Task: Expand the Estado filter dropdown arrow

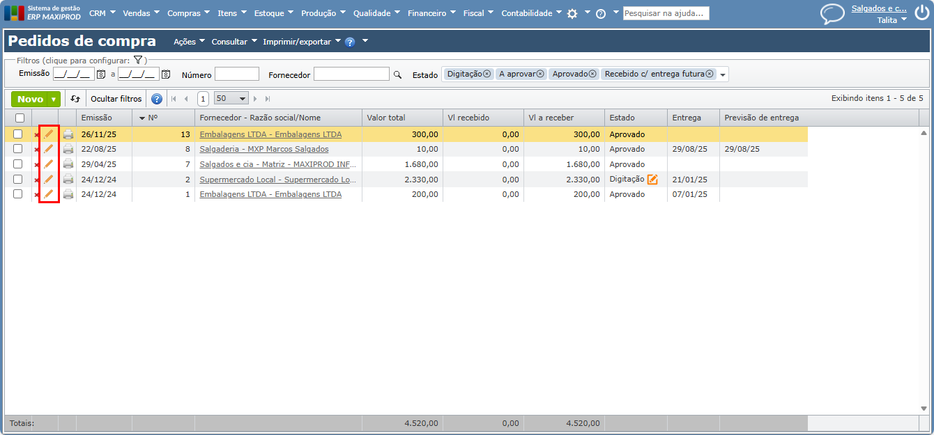Action: (x=723, y=75)
